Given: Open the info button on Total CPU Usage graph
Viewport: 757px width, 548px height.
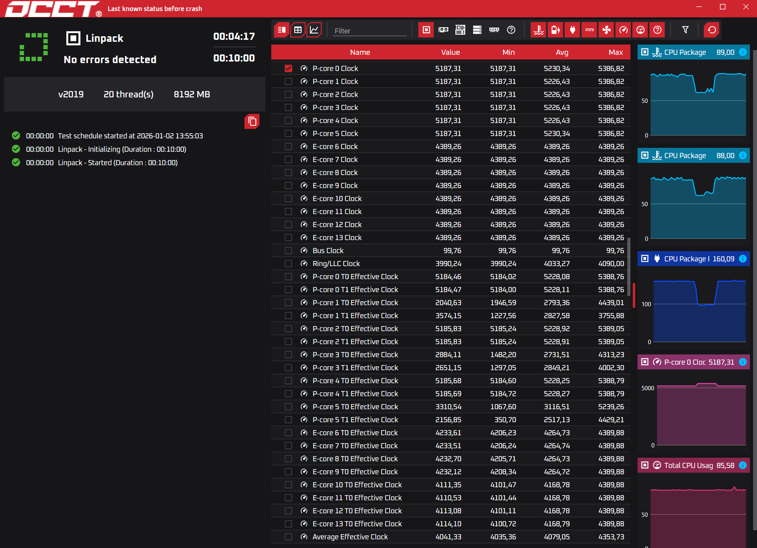Looking at the screenshot, I should tap(743, 465).
